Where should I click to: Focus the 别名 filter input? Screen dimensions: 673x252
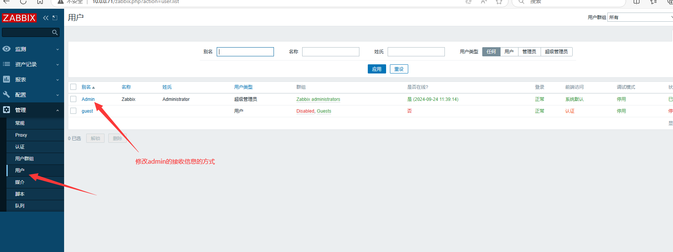click(x=245, y=52)
